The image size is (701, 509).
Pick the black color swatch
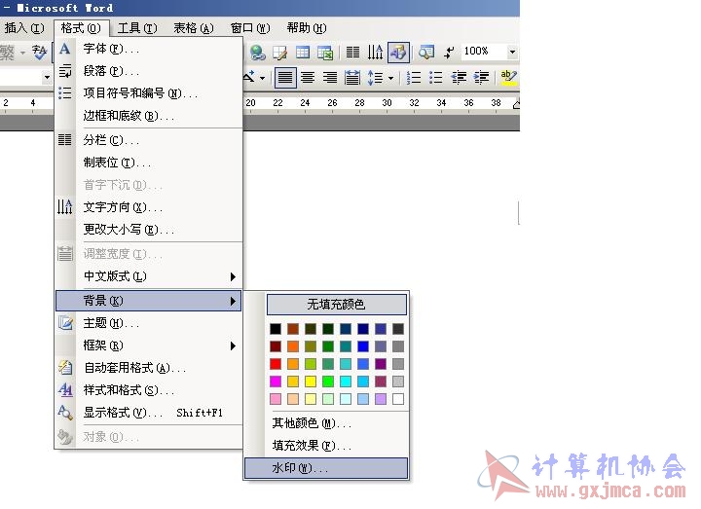coord(276,329)
